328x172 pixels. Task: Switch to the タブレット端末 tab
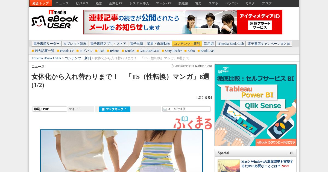75,44
